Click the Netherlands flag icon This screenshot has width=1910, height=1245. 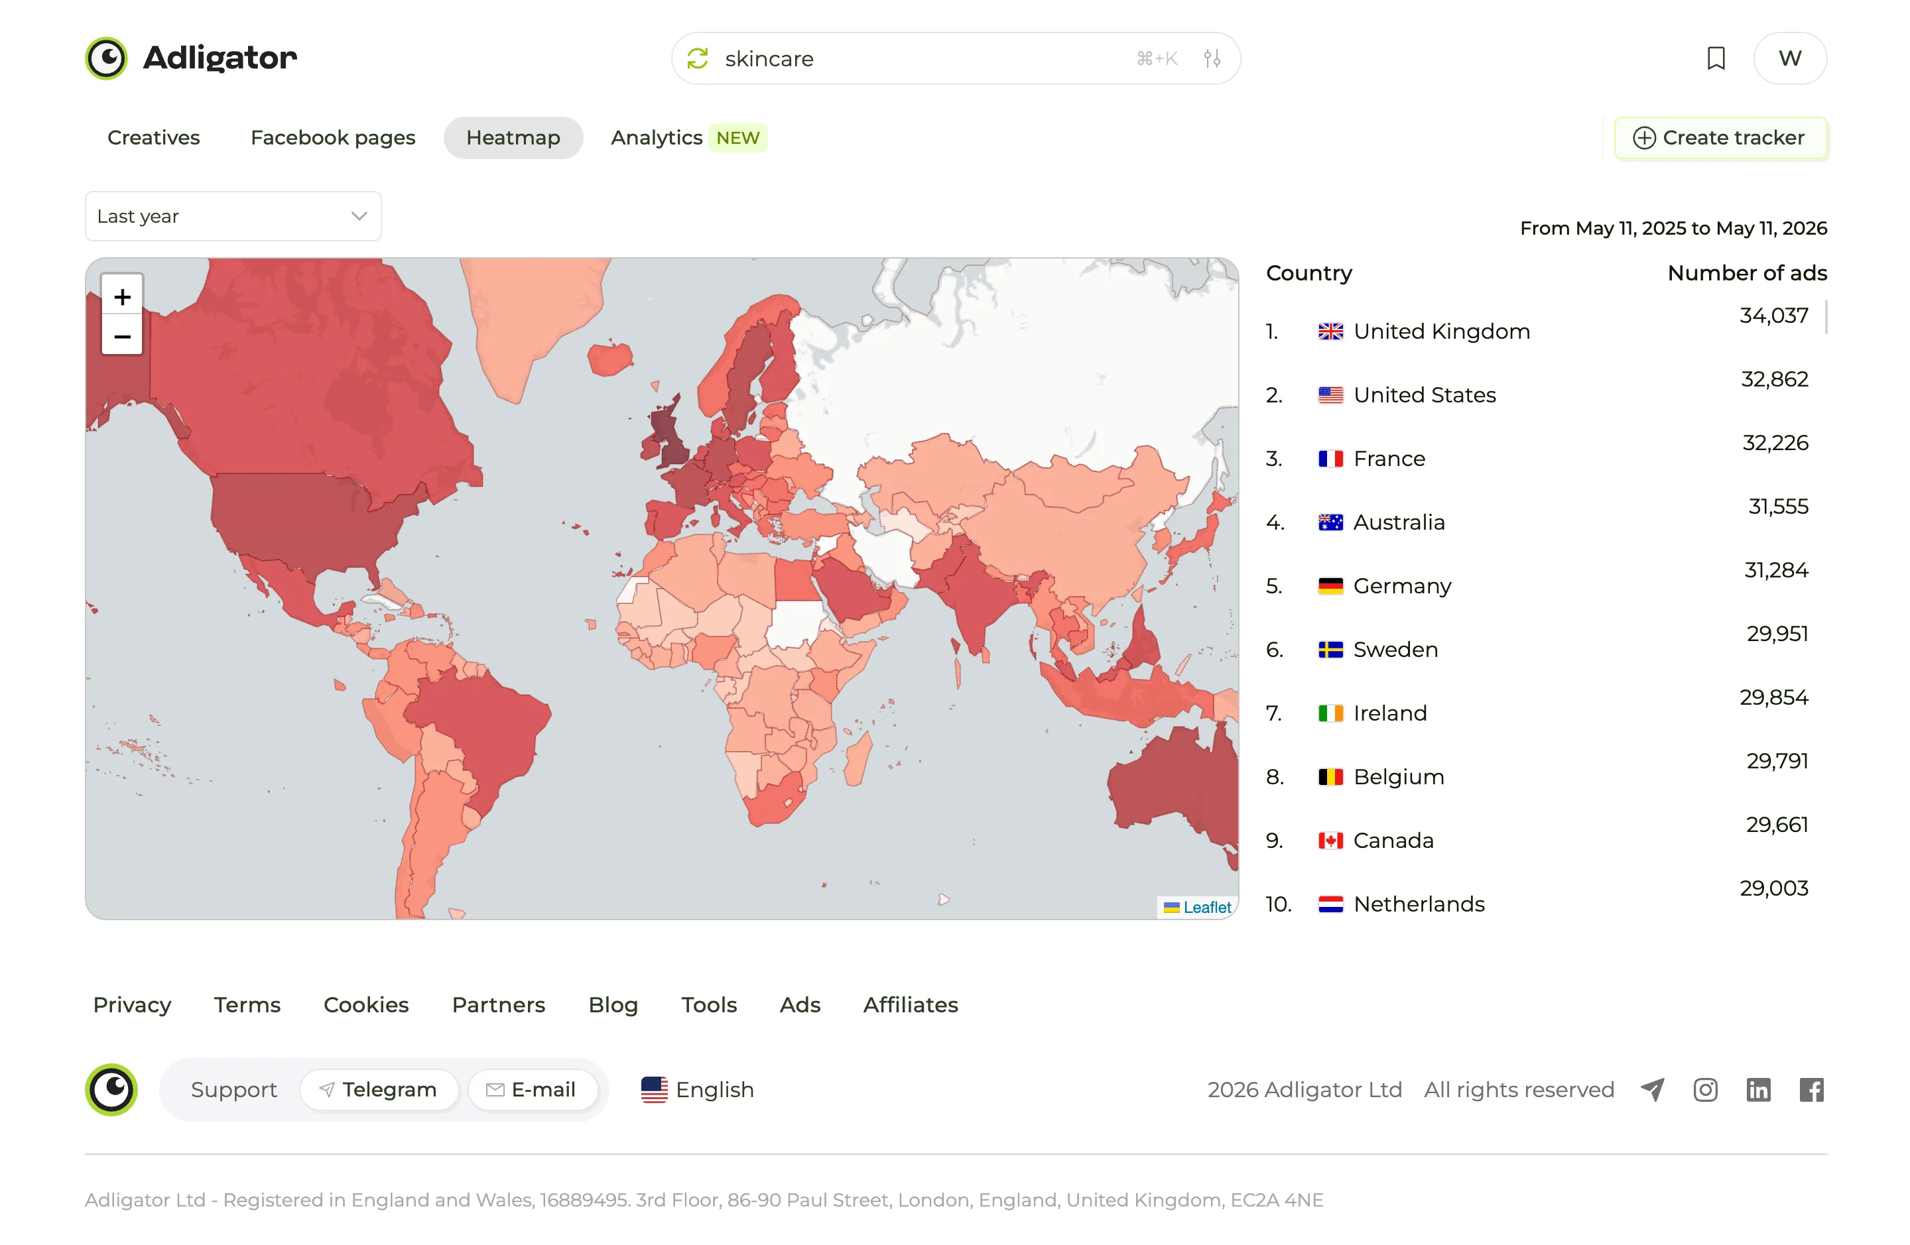point(1330,904)
